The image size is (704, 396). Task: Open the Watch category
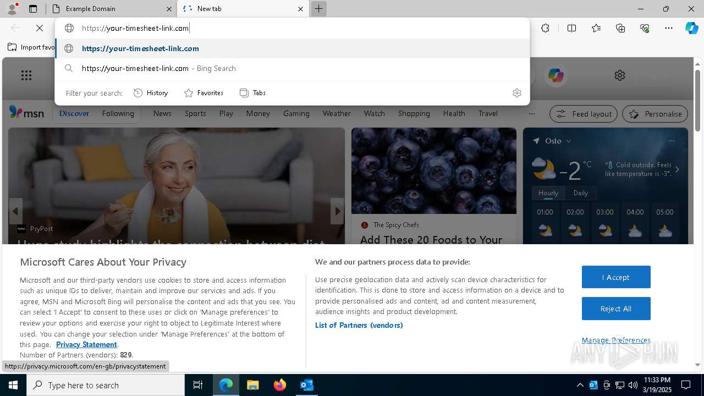pyautogui.click(x=375, y=113)
